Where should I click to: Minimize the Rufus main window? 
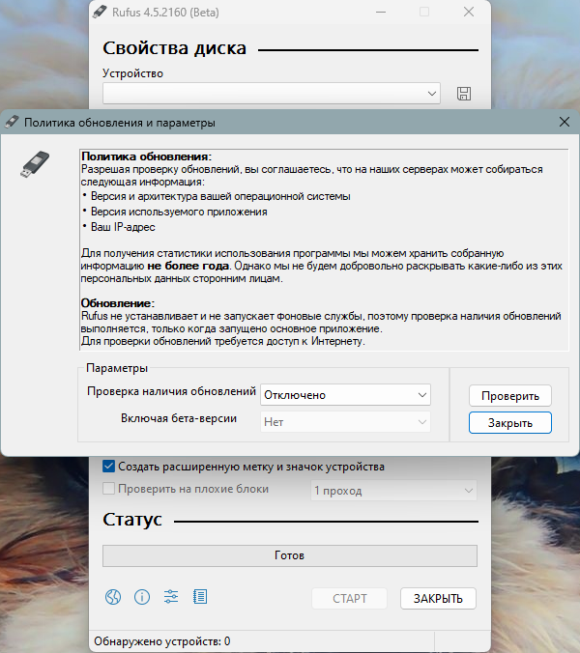[381, 13]
